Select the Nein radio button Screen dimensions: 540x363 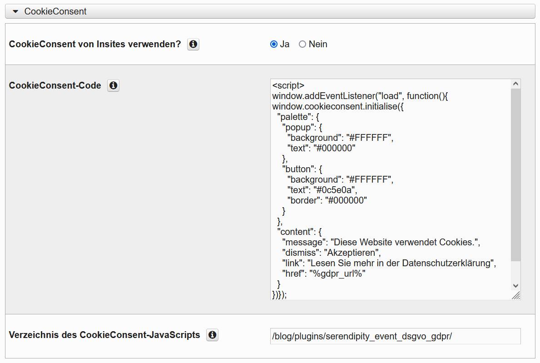click(x=302, y=44)
